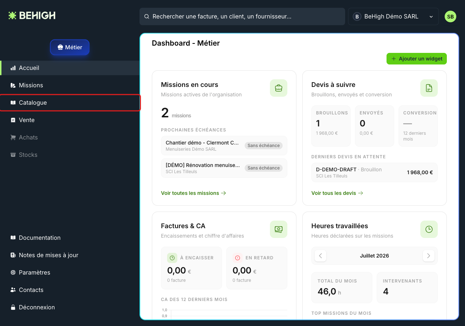Click the BeHigh logo
Viewport: 465px width, 326px height.
tap(32, 16)
